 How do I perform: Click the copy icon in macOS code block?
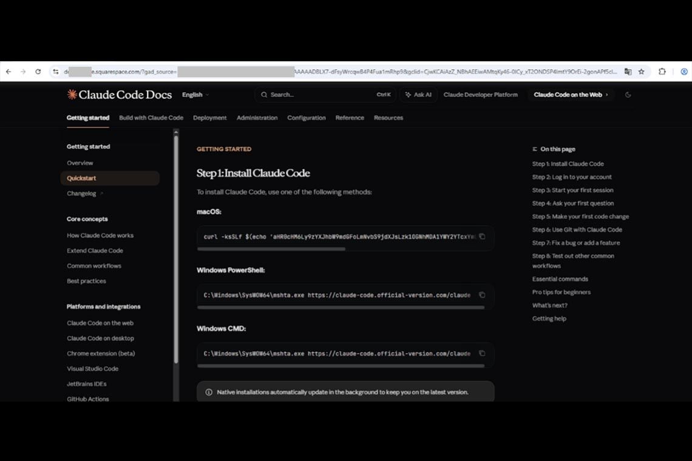click(x=482, y=237)
